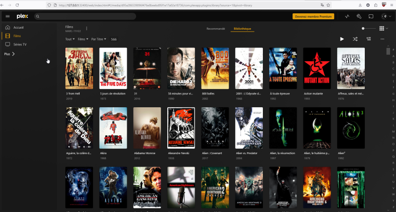Switch to the Recommandé tab
The image size is (396, 212).
(x=216, y=29)
